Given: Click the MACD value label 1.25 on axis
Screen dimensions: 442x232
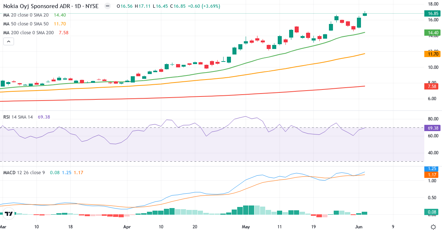Looking at the screenshot, I should point(431,169).
